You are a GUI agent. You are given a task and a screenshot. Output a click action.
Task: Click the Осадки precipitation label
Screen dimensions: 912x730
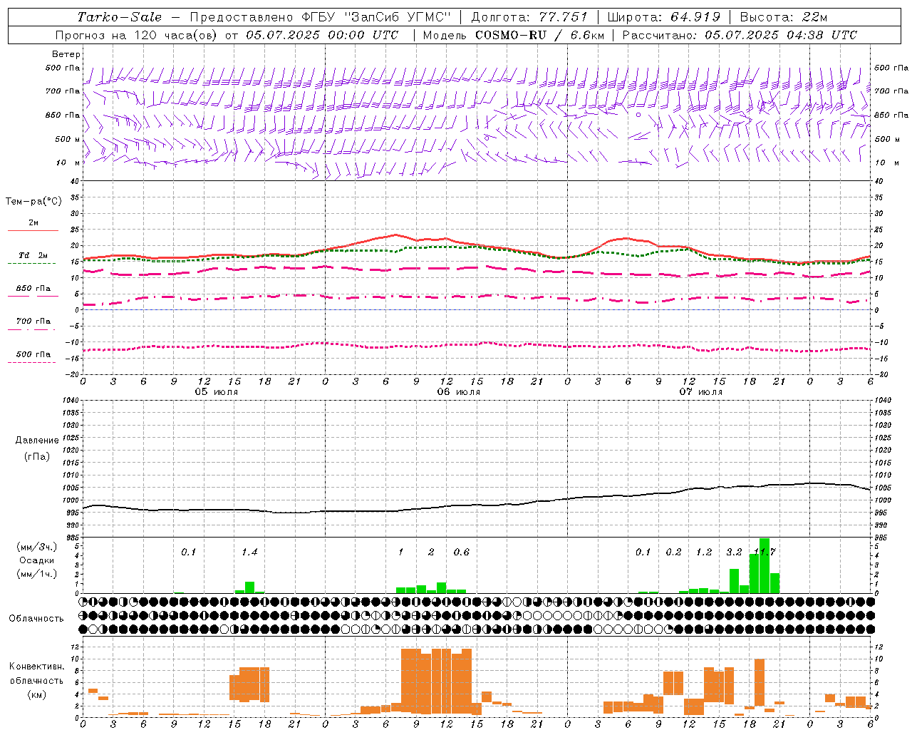(x=36, y=560)
